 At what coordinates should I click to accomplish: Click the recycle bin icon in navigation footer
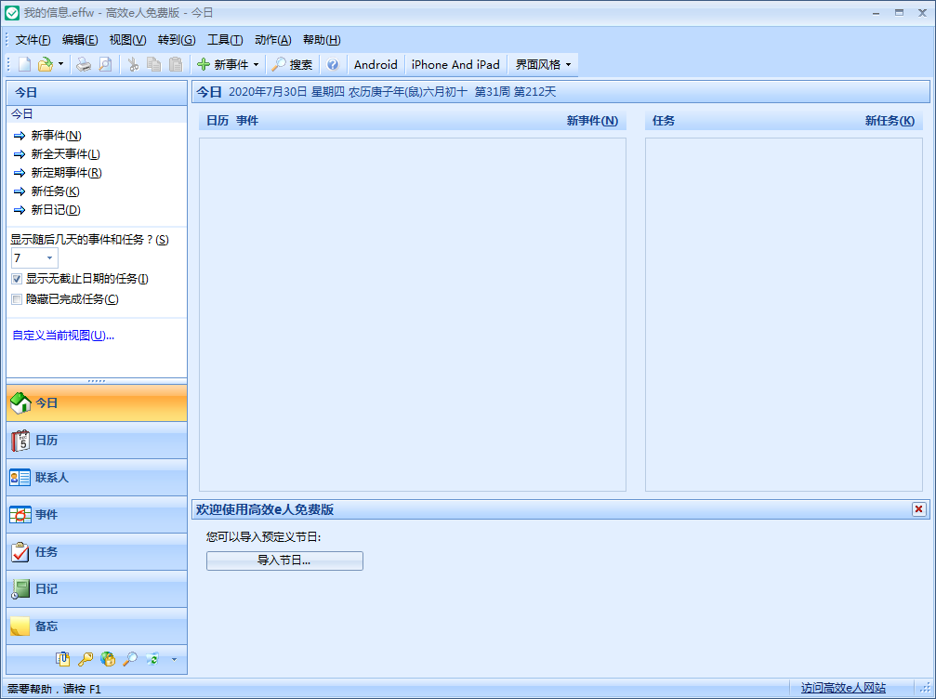[x=152, y=659]
